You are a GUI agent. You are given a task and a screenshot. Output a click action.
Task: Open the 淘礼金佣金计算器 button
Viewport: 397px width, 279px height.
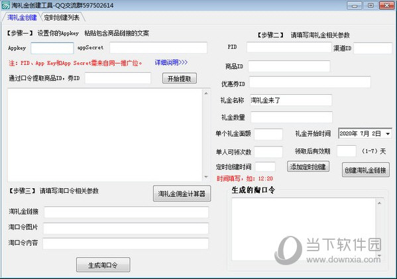182,194
